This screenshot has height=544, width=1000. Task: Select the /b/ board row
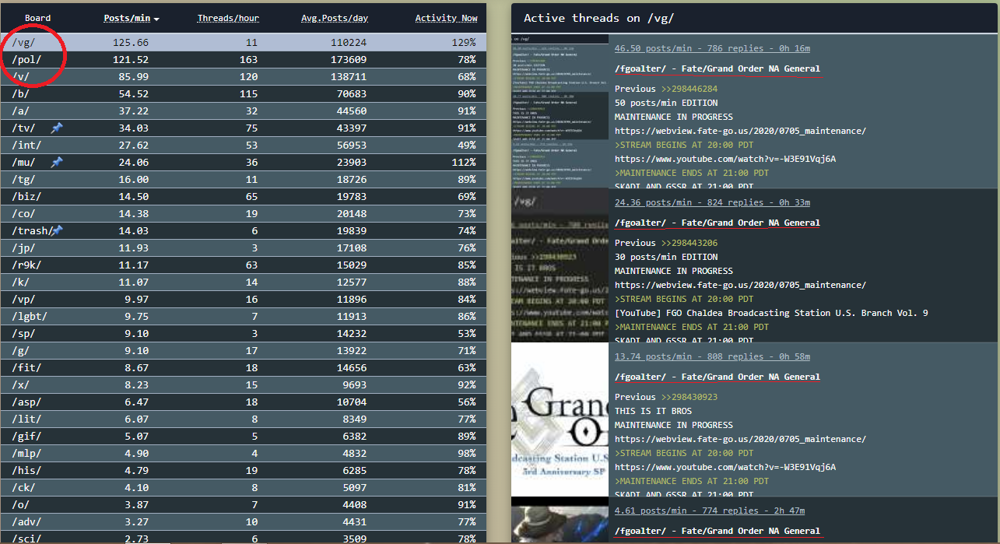pos(244,93)
